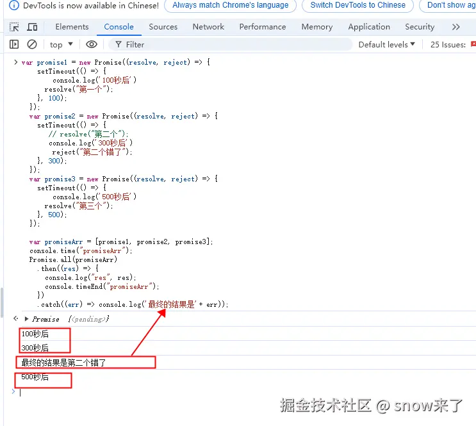Click the resolve("第三个") code line
Viewport: 476px width, 426px height.
(x=79, y=206)
